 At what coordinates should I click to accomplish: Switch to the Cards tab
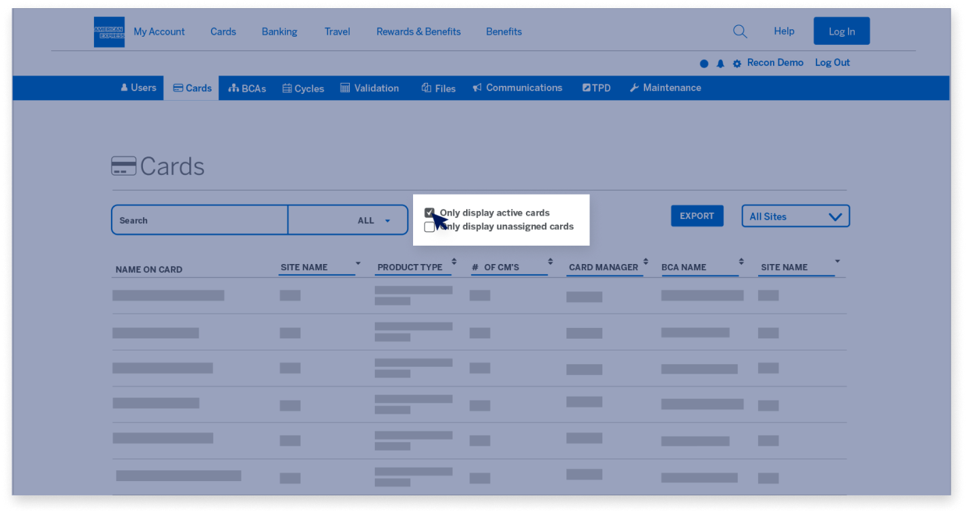pyautogui.click(x=192, y=87)
